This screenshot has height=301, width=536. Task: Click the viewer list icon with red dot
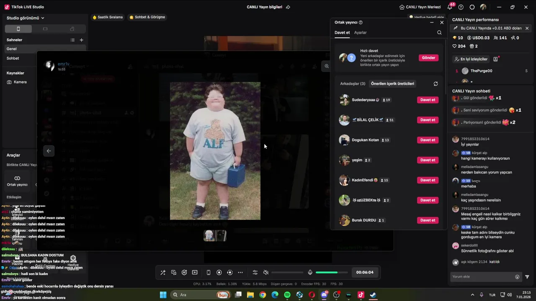coord(496,59)
